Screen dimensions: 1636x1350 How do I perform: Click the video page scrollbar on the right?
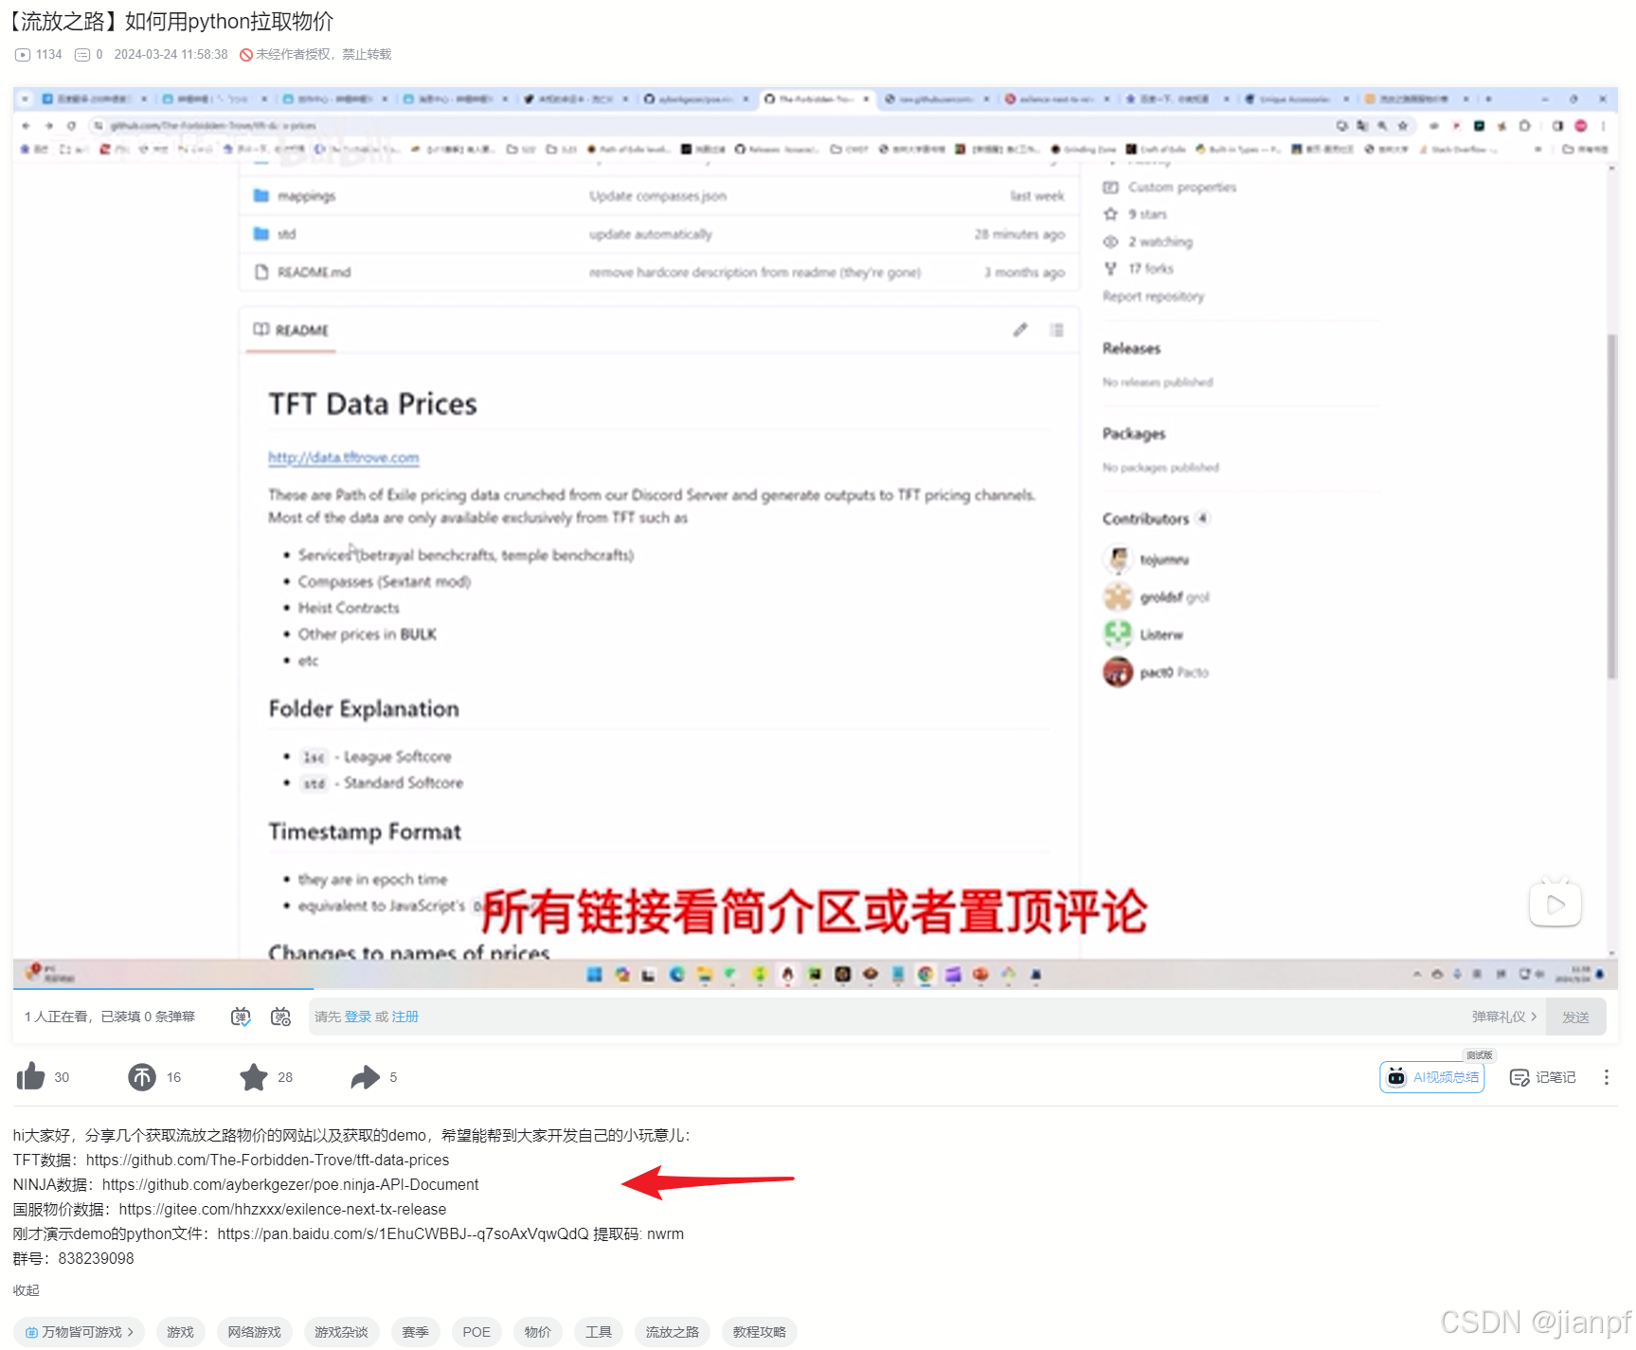[1611, 506]
